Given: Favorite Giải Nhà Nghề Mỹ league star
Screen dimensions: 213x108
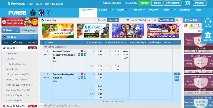Looking at the screenshot, I should point(46,47).
